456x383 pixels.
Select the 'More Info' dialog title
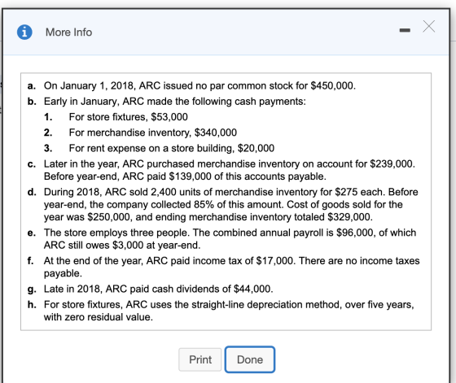click(68, 33)
